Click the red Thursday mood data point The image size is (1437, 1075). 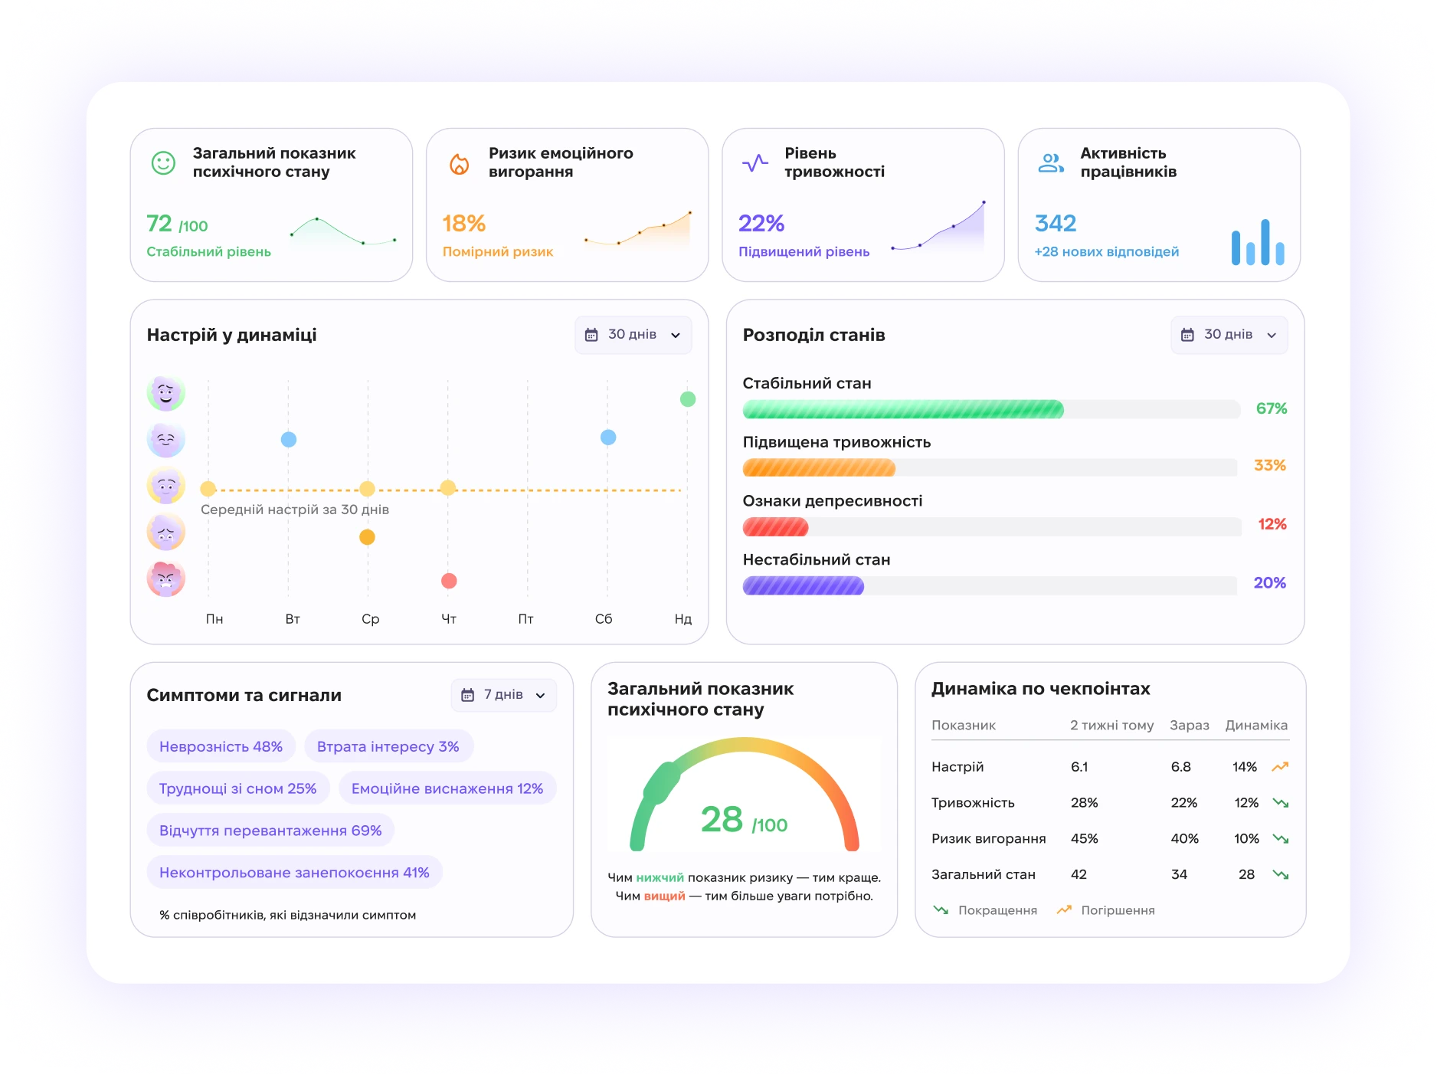coord(449,581)
